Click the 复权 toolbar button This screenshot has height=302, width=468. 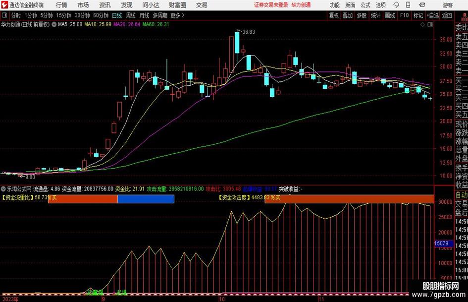click(x=334, y=15)
